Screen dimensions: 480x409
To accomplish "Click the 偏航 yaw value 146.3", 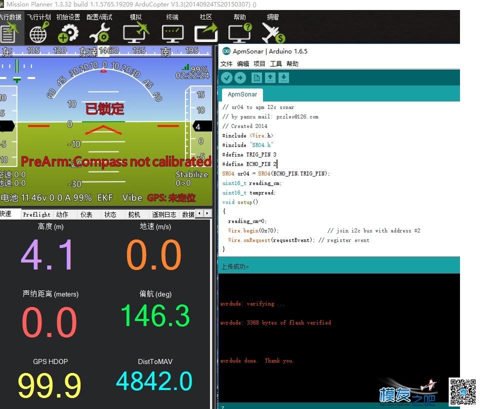I will pyautogui.click(x=155, y=315).
